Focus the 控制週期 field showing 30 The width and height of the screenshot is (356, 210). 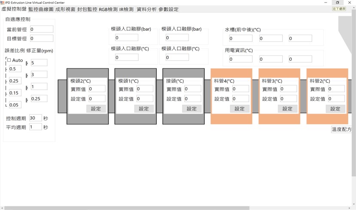(36, 118)
